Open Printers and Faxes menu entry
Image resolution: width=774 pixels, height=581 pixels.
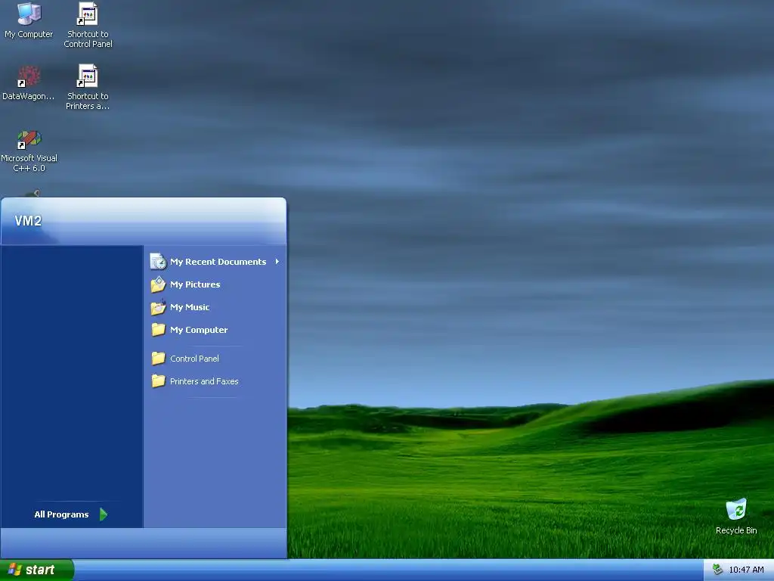click(x=215, y=381)
